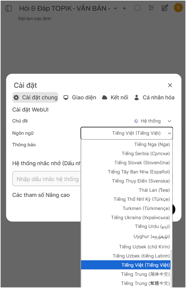Open the user avatar menu
This screenshot has width=186, height=288.
pyautogui.click(x=178, y=8)
